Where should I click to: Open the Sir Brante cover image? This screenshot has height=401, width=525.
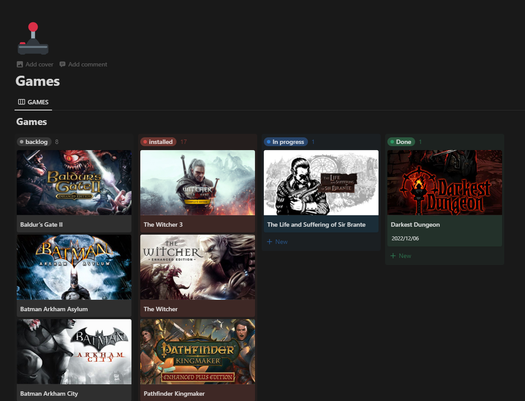[321, 182]
